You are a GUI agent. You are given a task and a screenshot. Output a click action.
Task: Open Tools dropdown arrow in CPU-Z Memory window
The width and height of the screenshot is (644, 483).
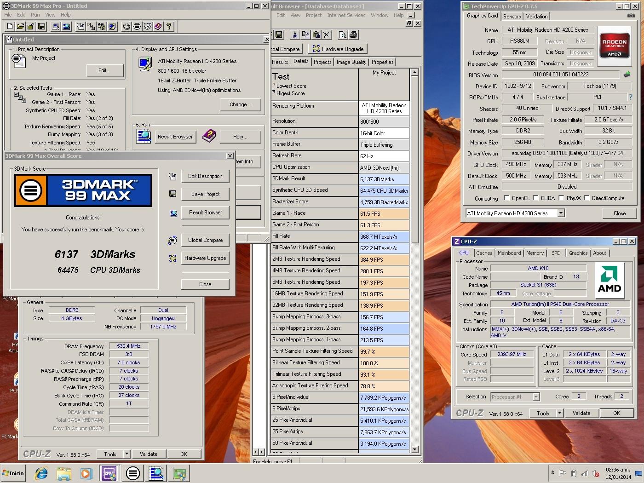tap(126, 454)
